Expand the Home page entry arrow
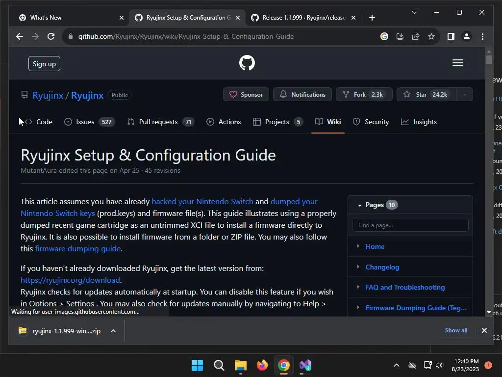The width and height of the screenshot is (502, 377). 358,246
